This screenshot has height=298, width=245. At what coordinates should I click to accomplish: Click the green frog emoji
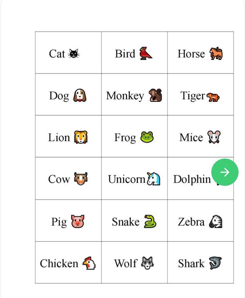(147, 137)
